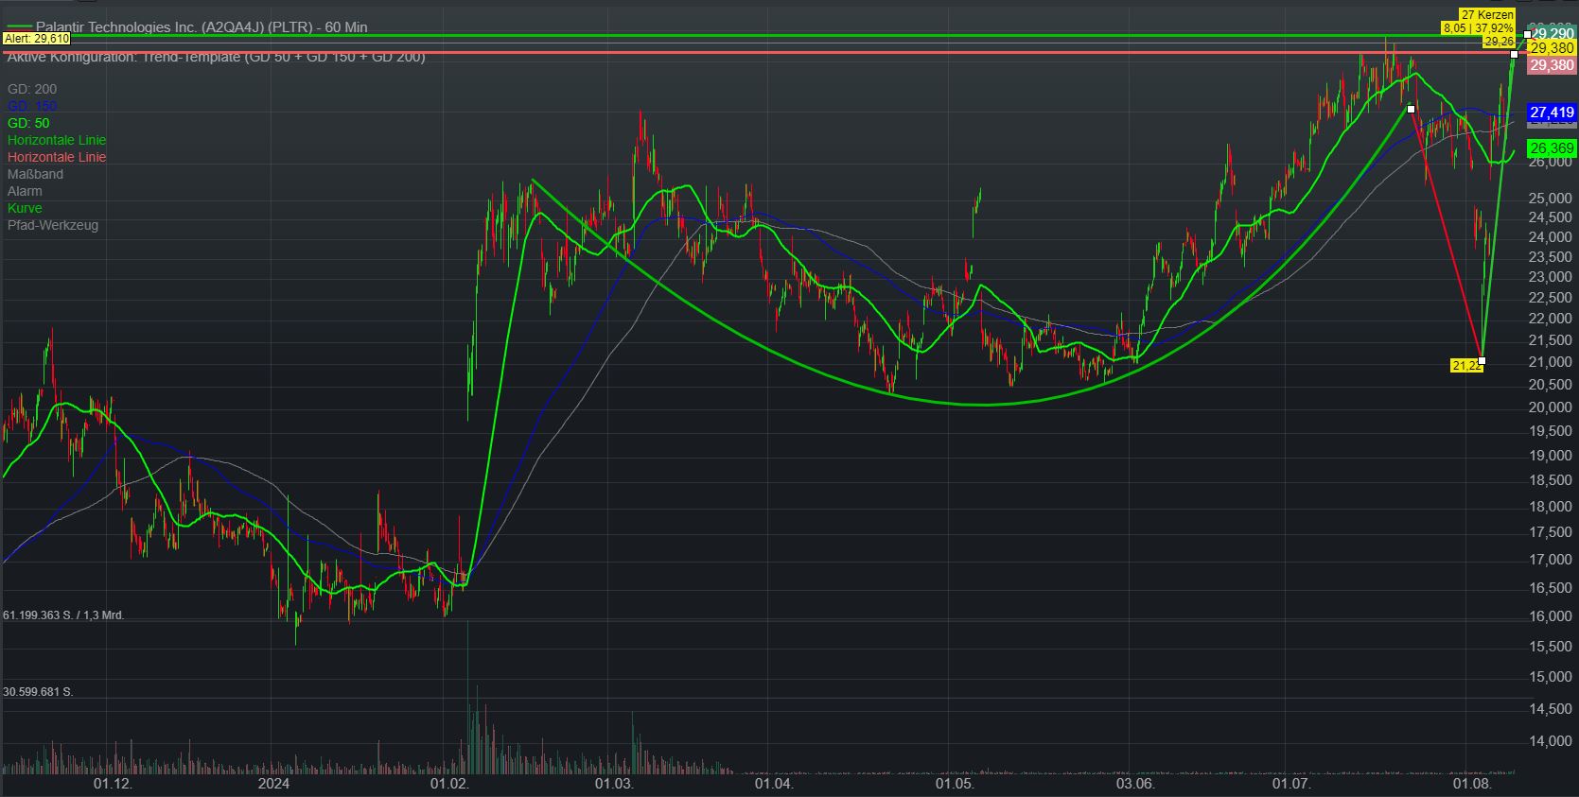Select the GD: 150 legend entry
The height and width of the screenshot is (797, 1579).
[x=32, y=106]
